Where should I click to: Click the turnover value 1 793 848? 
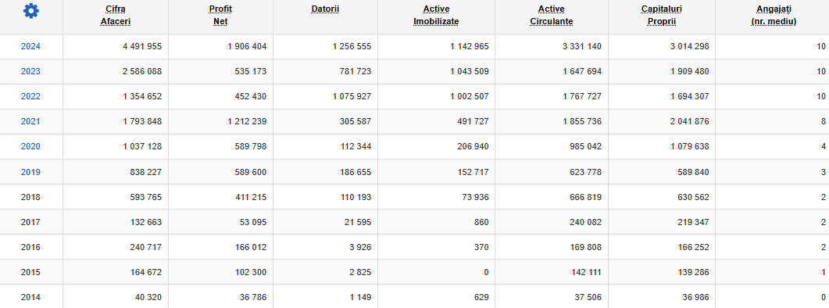(x=141, y=121)
